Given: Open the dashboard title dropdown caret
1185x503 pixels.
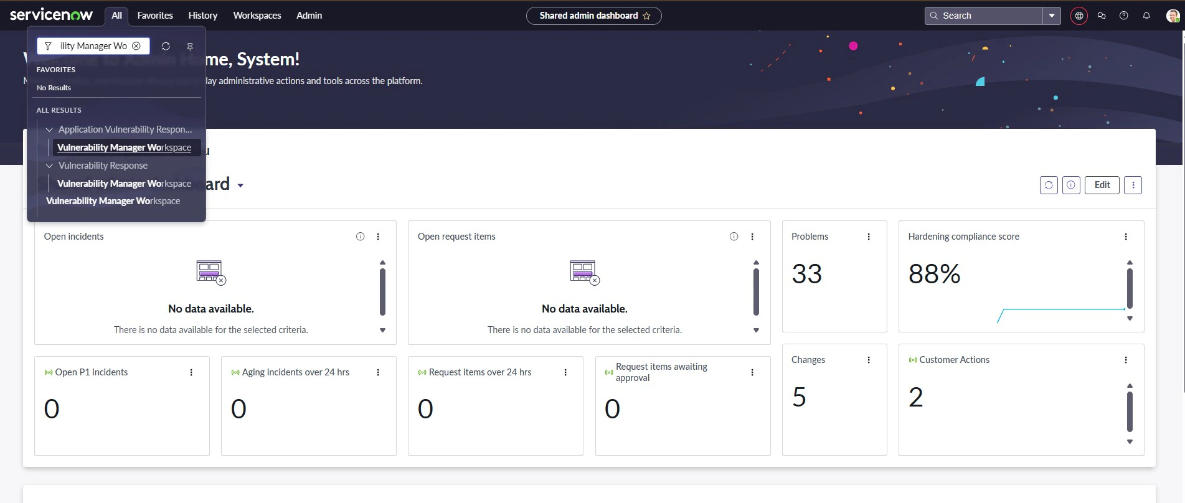Looking at the screenshot, I should (x=240, y=186).
